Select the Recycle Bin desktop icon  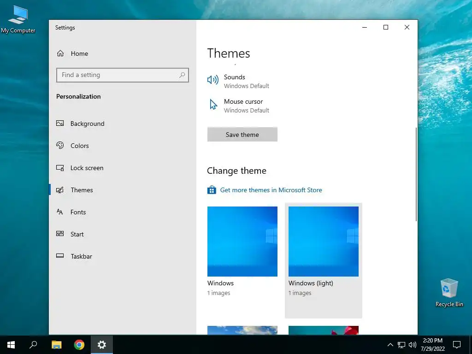[449, 293]
